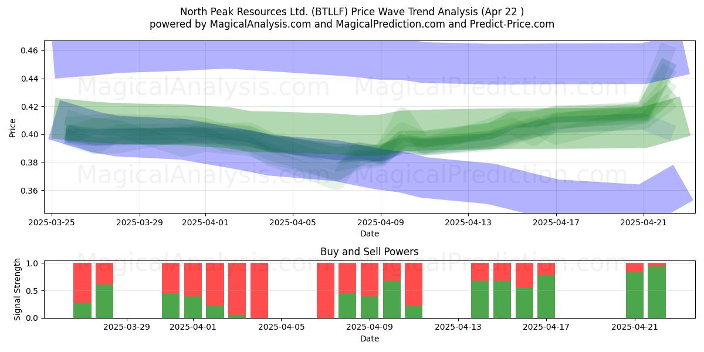Image resolution: width=704 pixels, height=352 pixels.
Task: Click the red segment of the 2025-04-01 bar
Action: pyautogui.click(x=192, y=279)
